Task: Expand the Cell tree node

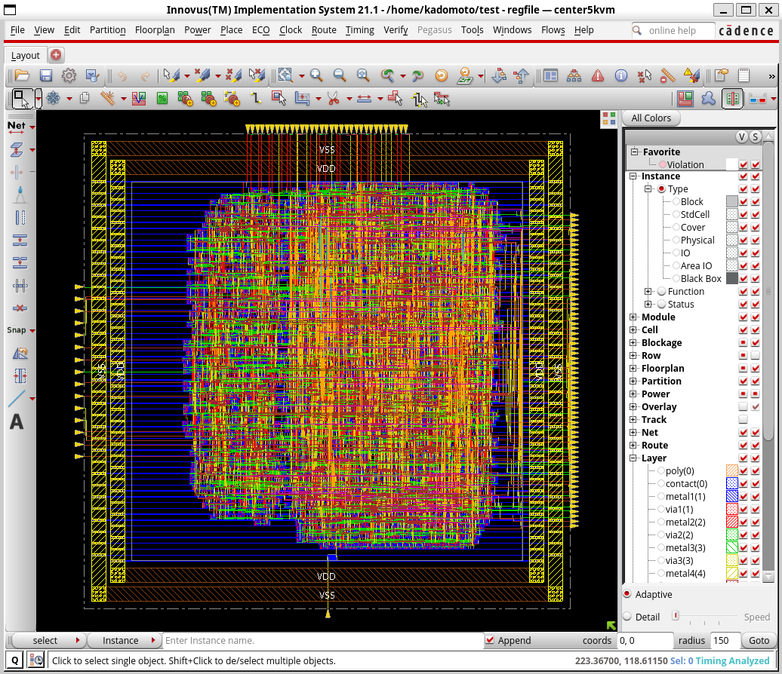Action: [633, 329]
